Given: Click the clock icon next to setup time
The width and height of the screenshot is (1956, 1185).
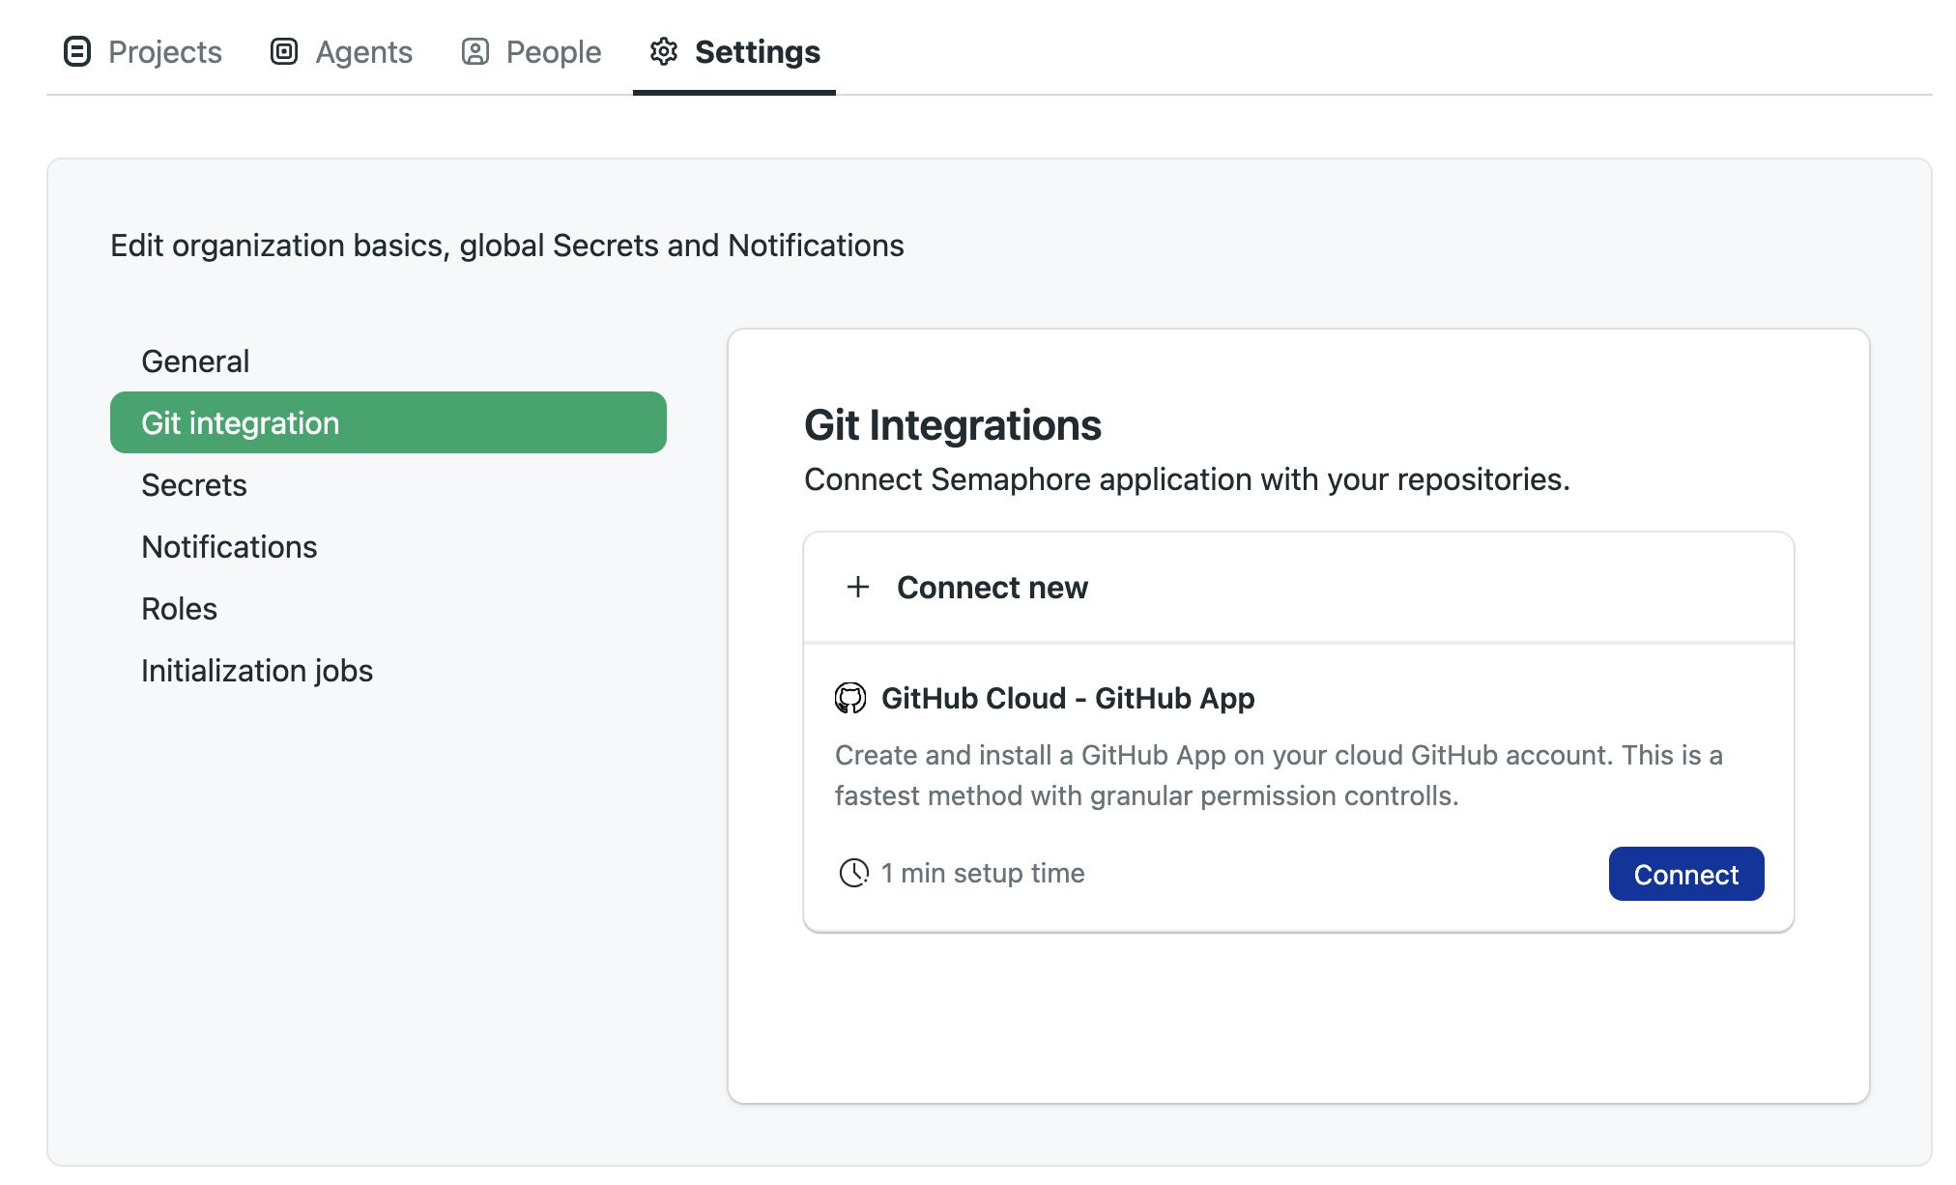Looking at the screenshot, I should tap(854, 873).
